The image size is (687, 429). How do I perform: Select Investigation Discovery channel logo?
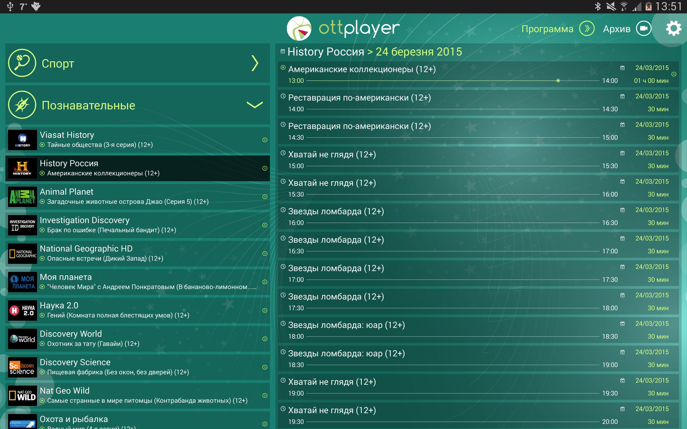point(23,225)
